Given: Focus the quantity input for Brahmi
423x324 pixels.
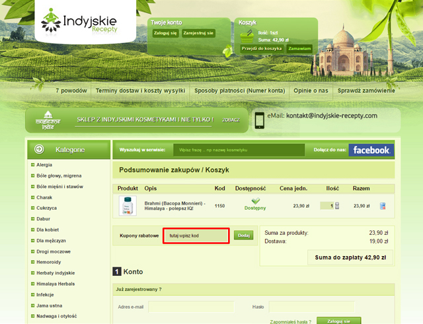Looking at the screenshot, I should coord(327,206).
